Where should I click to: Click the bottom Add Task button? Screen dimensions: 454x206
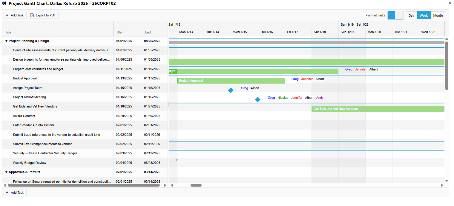[15, 193]
